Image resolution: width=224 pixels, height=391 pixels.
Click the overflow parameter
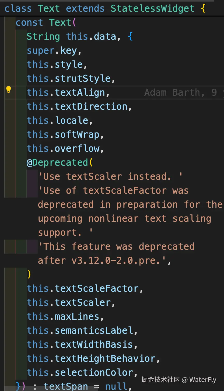(77, 149)
